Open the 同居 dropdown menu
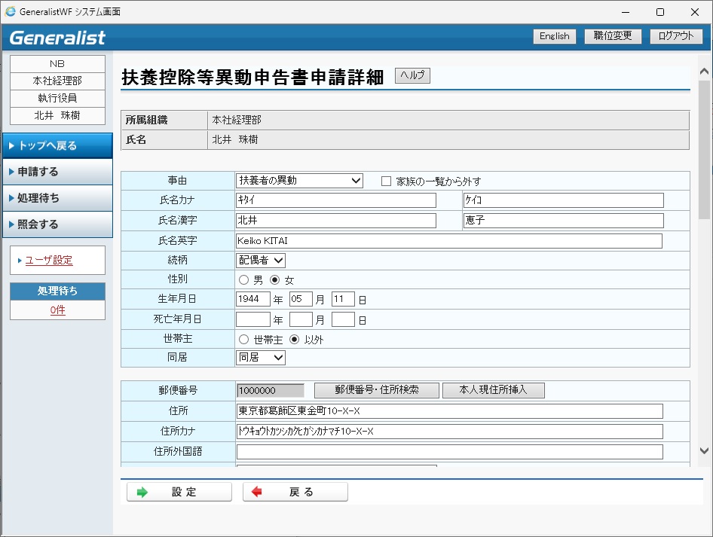Viewport: 713px width, 537px height. click(x=260, y=358)
